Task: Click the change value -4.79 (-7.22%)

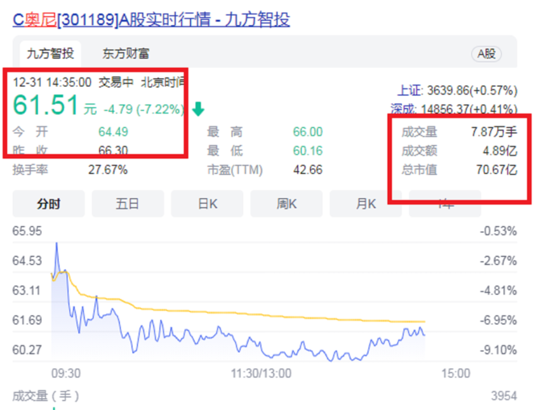Action: point(144,109)
